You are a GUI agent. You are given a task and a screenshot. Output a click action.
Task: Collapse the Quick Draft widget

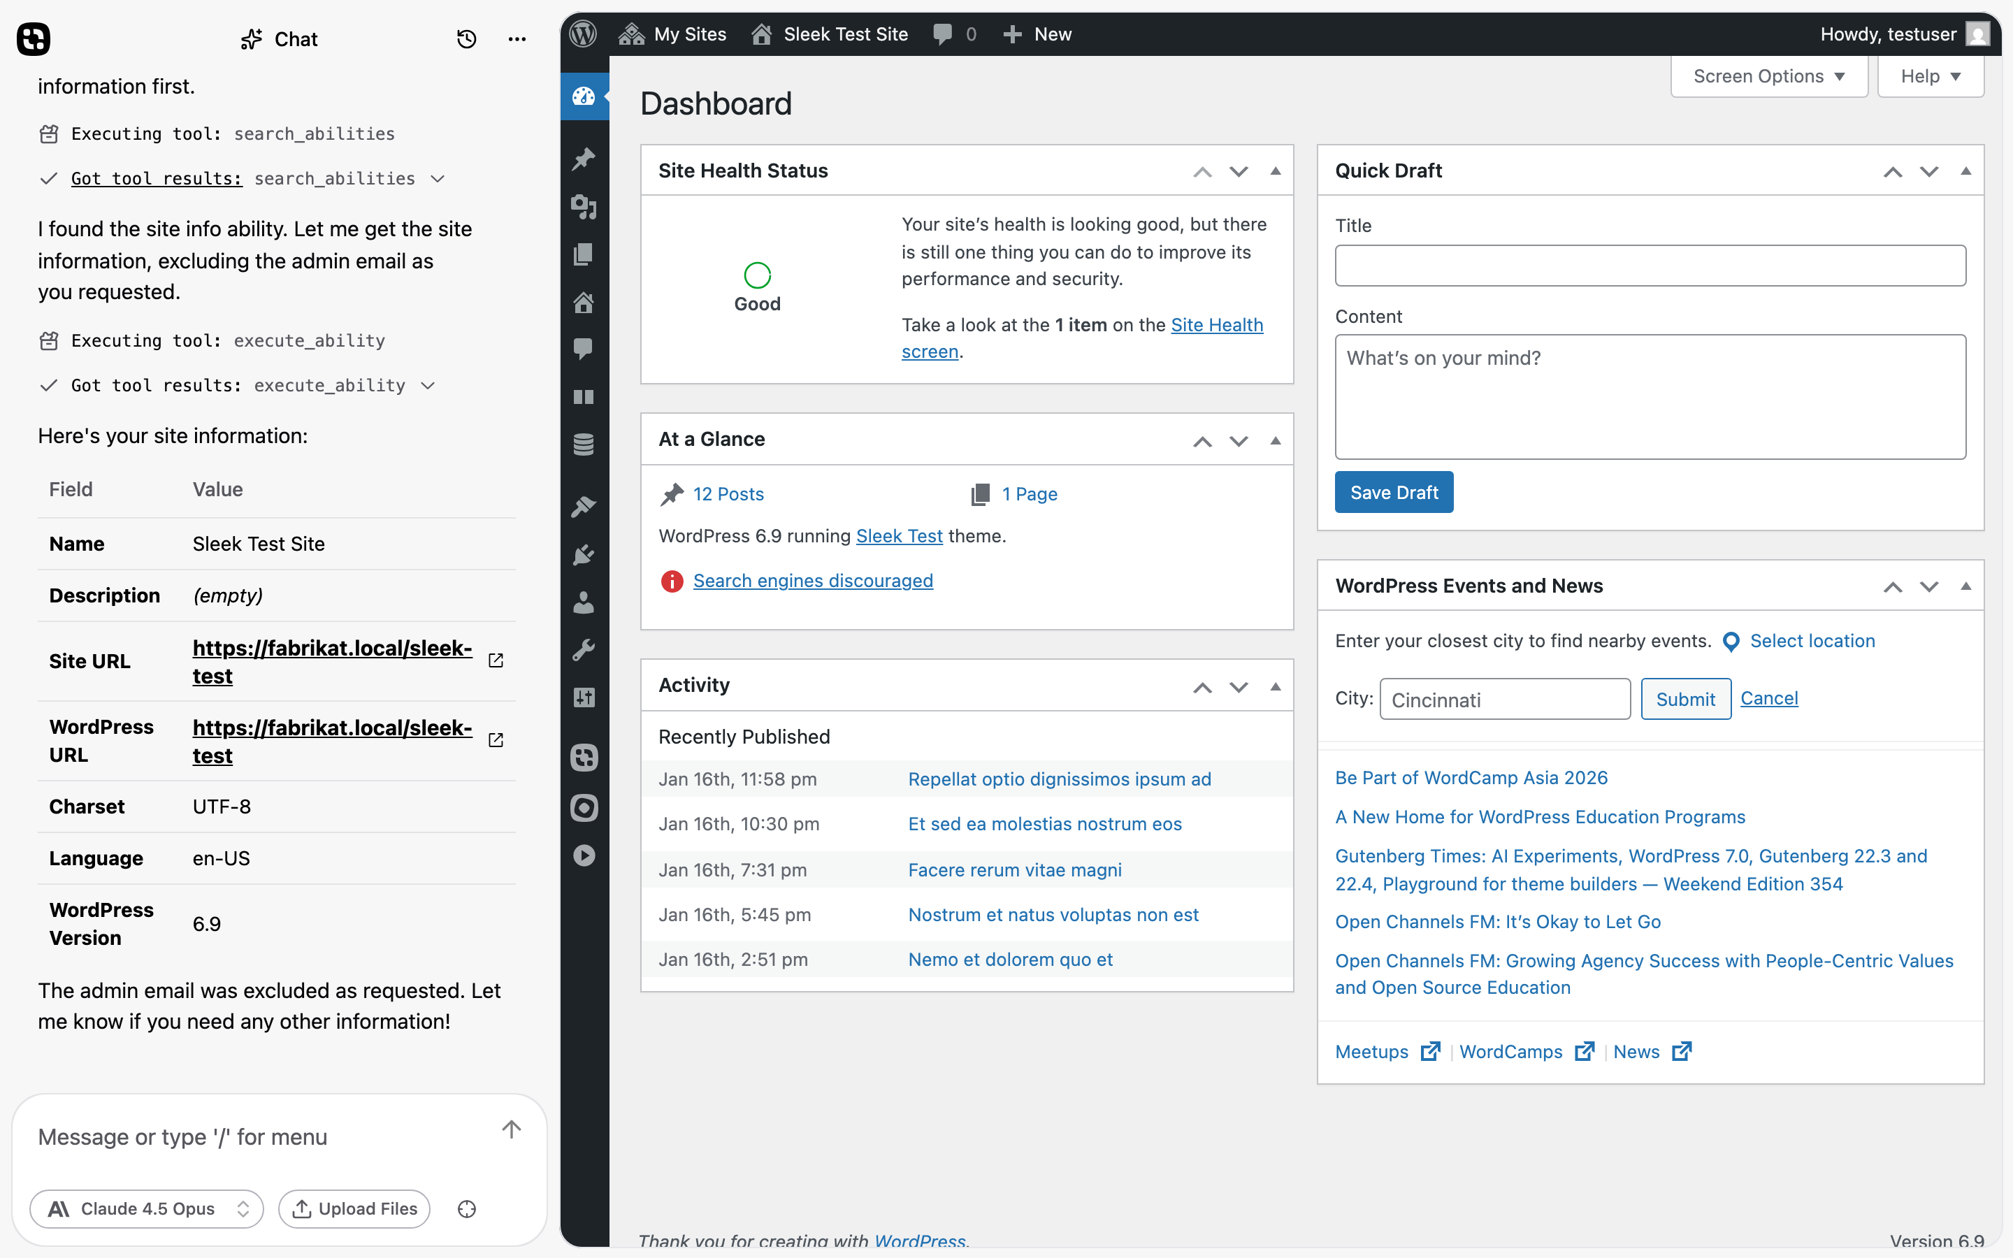(x=1965, y=171)
